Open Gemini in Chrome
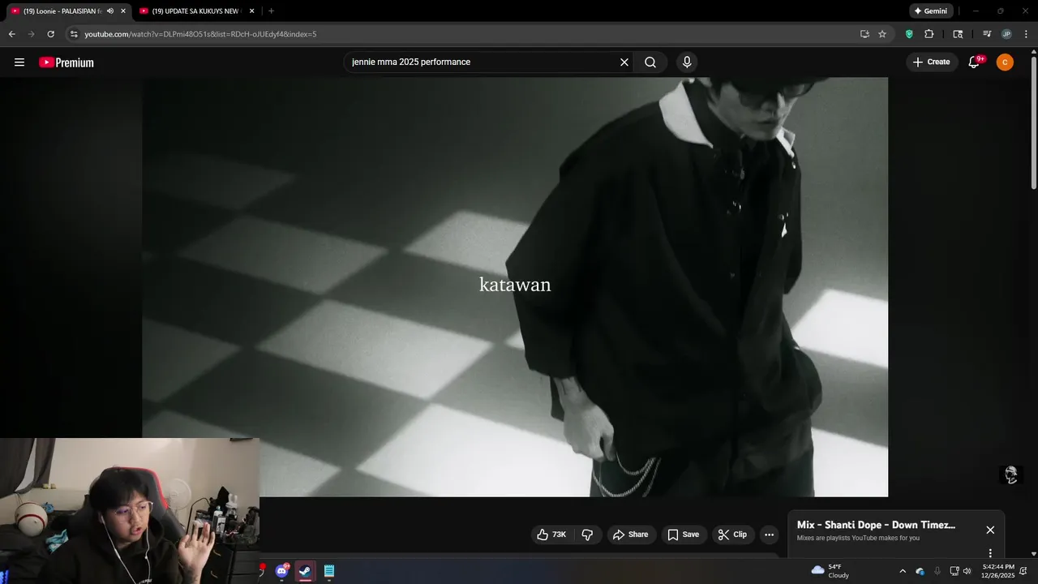 (930, 11)
